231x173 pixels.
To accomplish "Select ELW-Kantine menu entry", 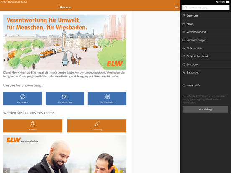I will point(205,48).
